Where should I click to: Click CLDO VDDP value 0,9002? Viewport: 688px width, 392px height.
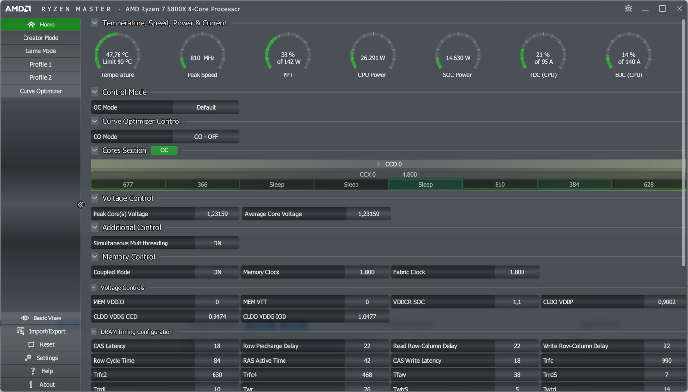coord(666,302)
